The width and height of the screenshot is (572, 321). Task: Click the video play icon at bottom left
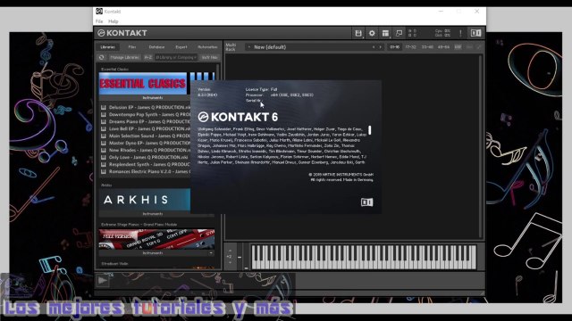tap(103, 280)
